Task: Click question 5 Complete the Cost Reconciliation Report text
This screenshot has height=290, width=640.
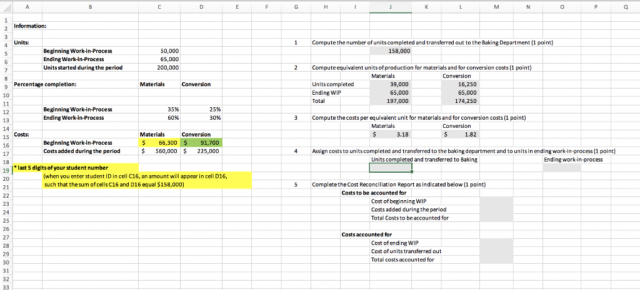Action: click(x=398, y=185)
